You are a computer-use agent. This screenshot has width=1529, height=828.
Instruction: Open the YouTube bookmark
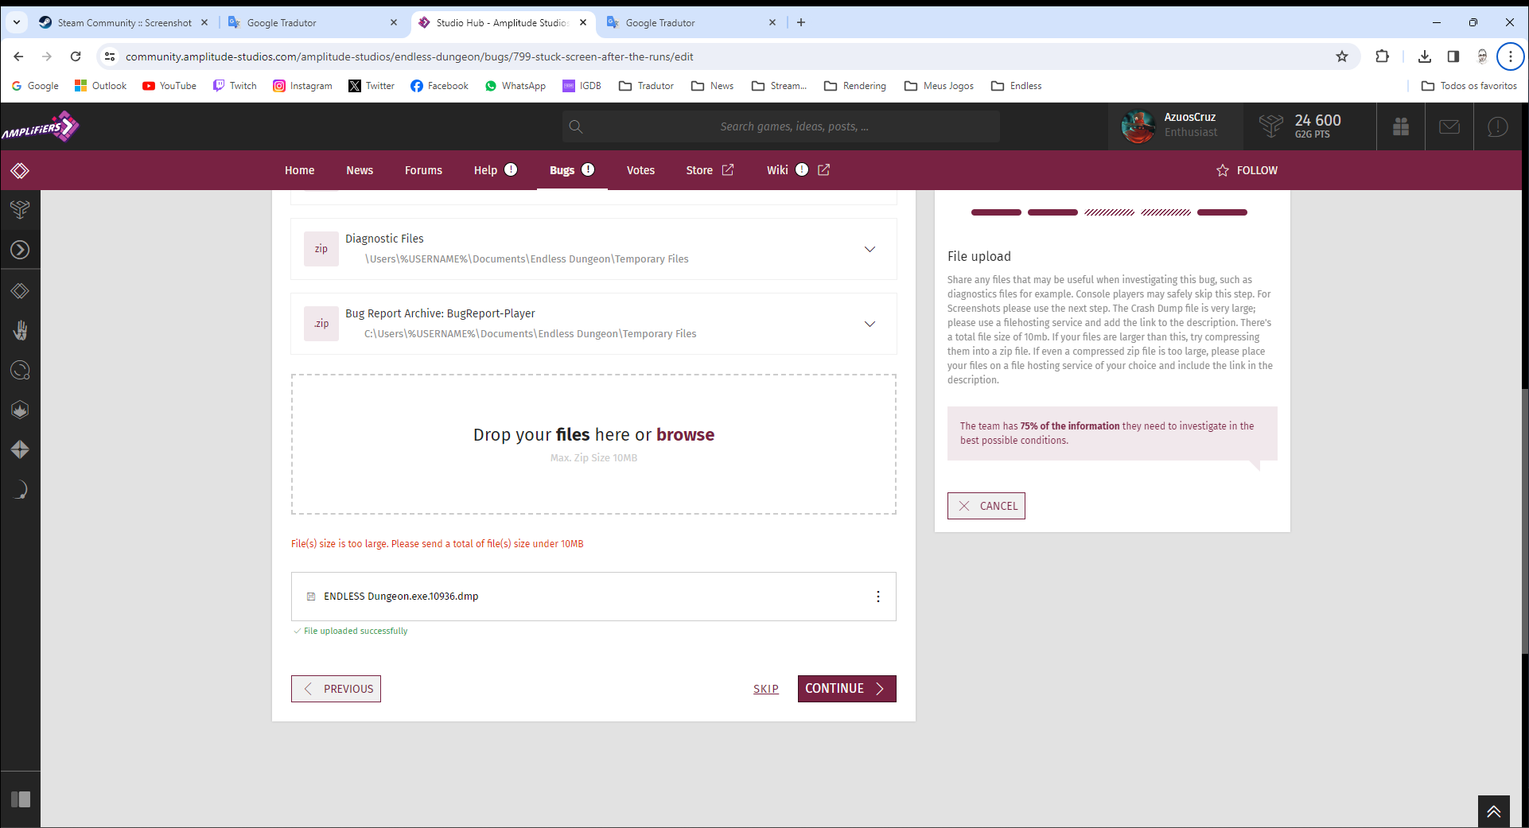169,86
